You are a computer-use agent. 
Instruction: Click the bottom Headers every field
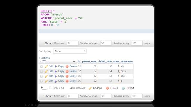137,96
